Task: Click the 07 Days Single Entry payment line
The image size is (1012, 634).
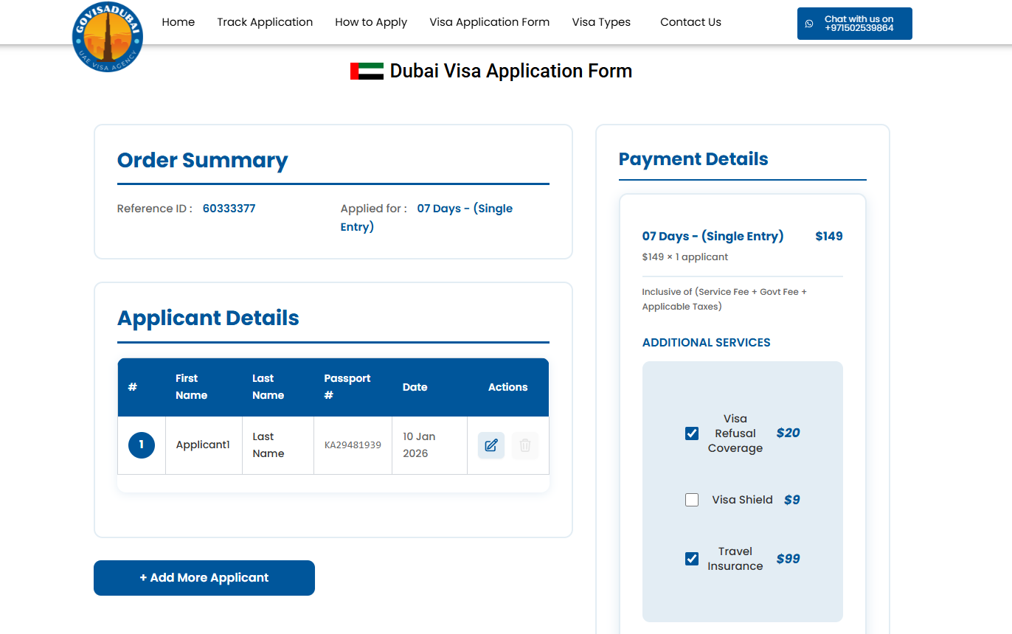Action: pyautogui.click(x=713, y=237)
